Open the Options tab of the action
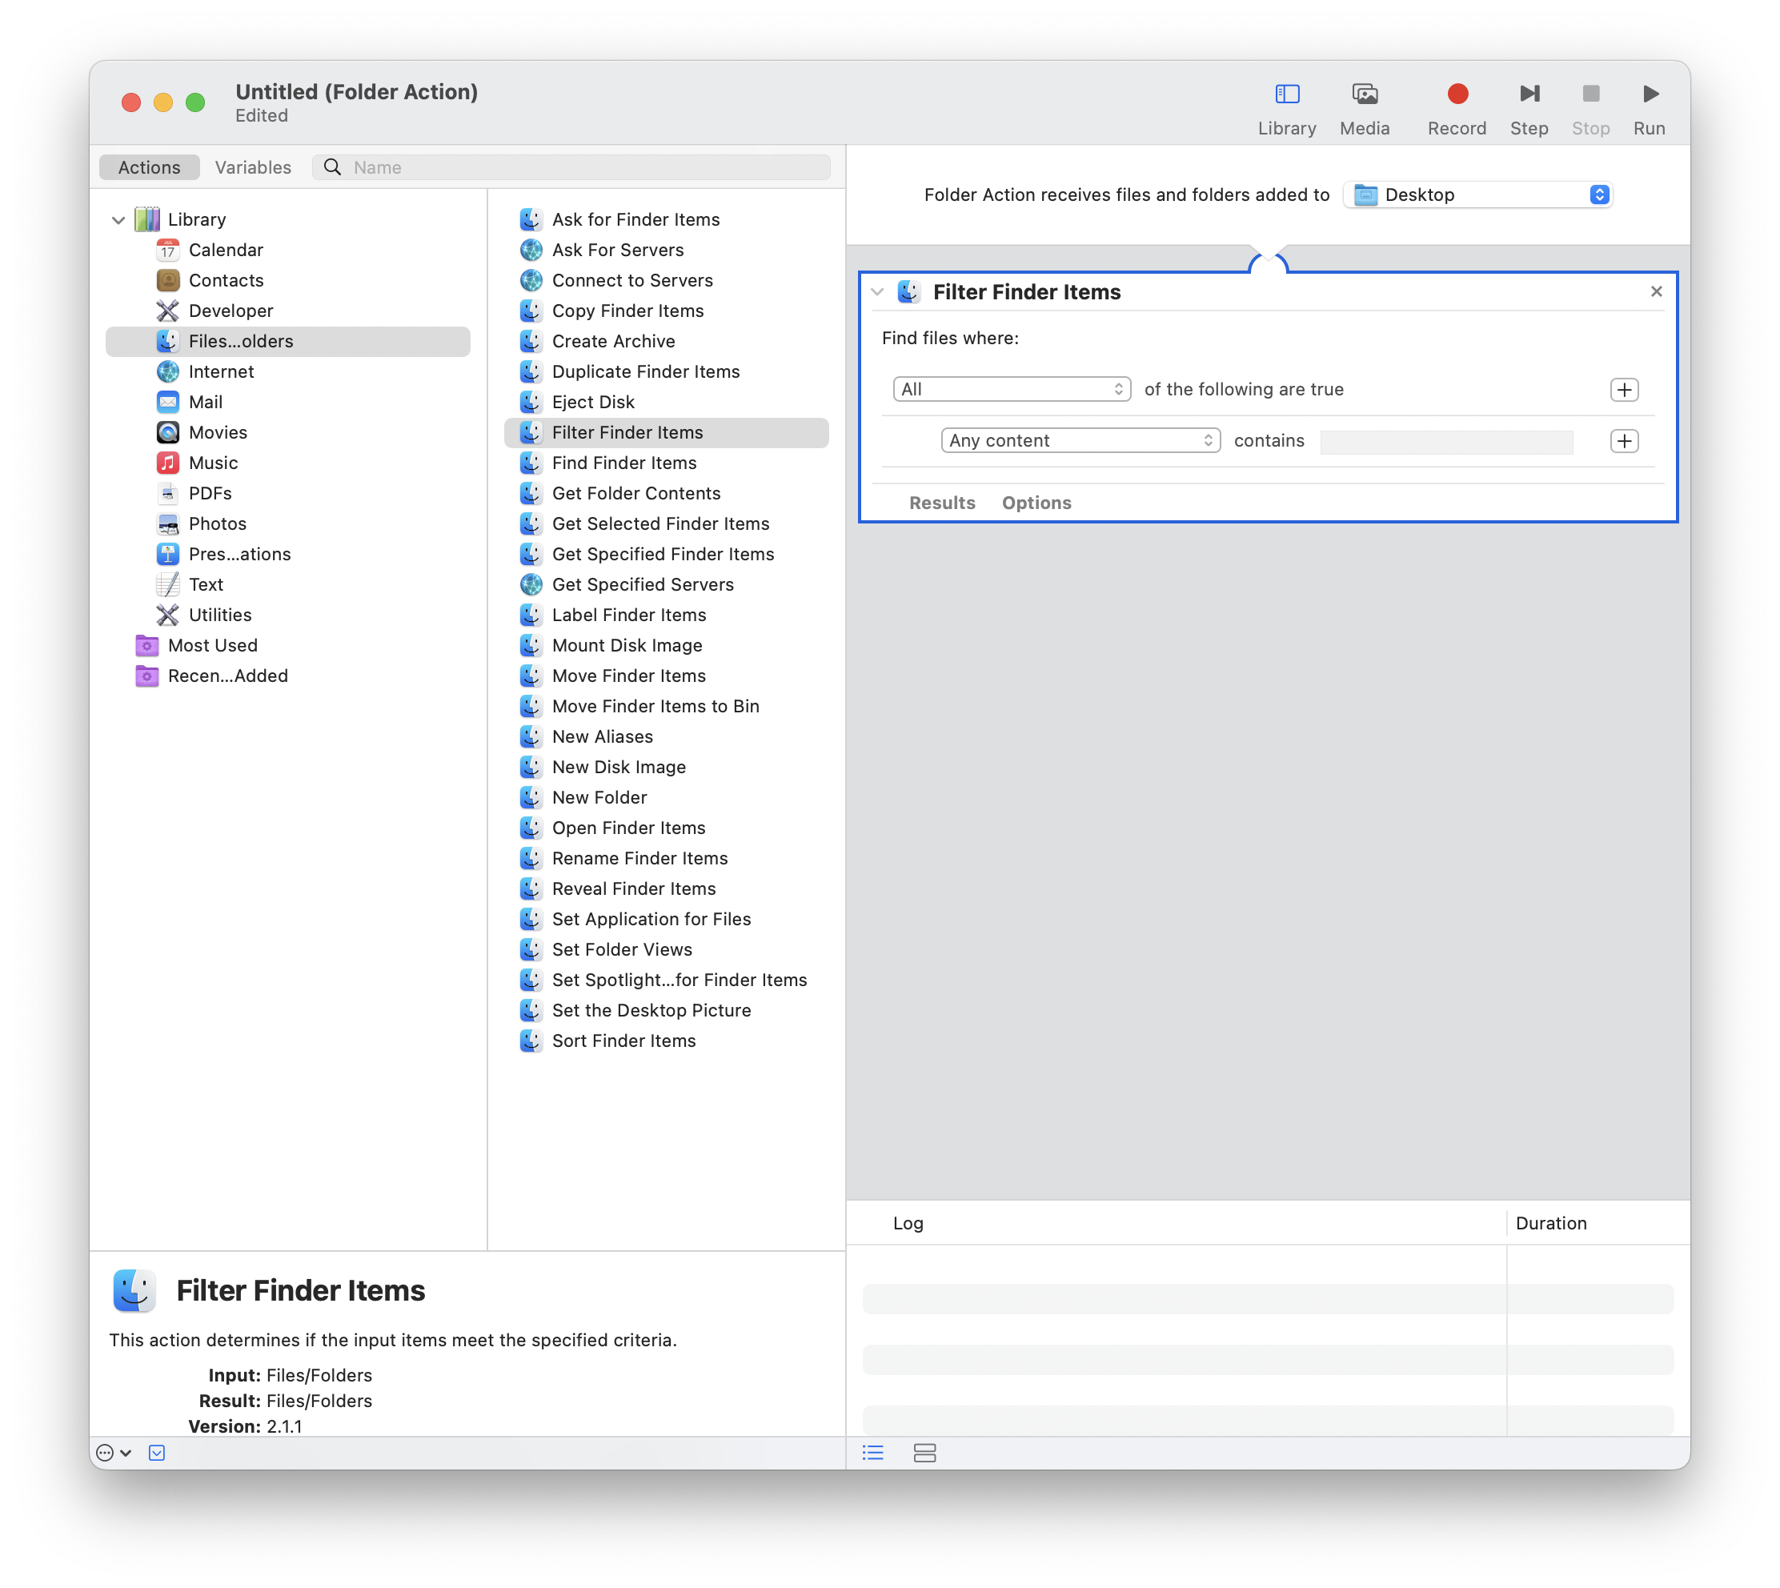 [x=1036, y=503]
